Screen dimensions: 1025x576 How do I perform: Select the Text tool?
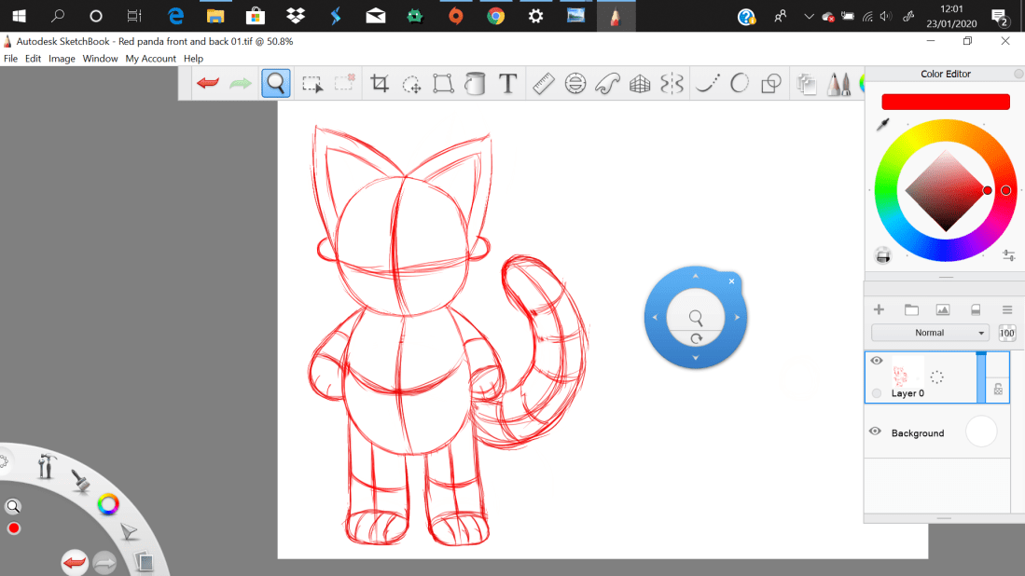tap(507, 84)
